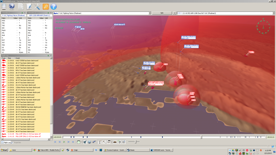Close the Flight Log panel
Image resolution: width=276 pixels, height=155 pixels.
51,56
